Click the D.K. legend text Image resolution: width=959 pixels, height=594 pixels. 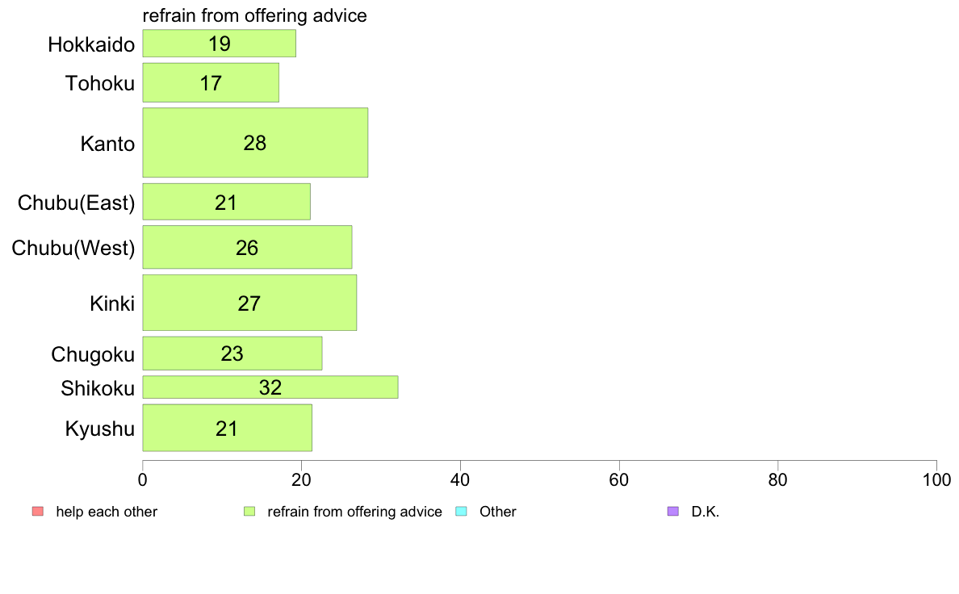coord(706,512)
